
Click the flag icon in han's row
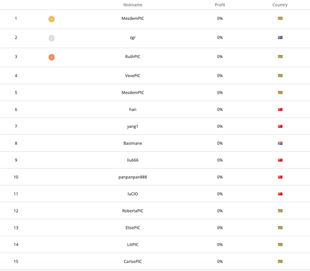(280, 109)
